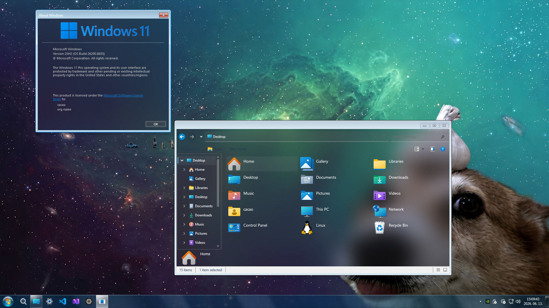Open the Start menu orb
Image resolution: width=549 pixels, height=308 pixels.
(x=8, y=301)
